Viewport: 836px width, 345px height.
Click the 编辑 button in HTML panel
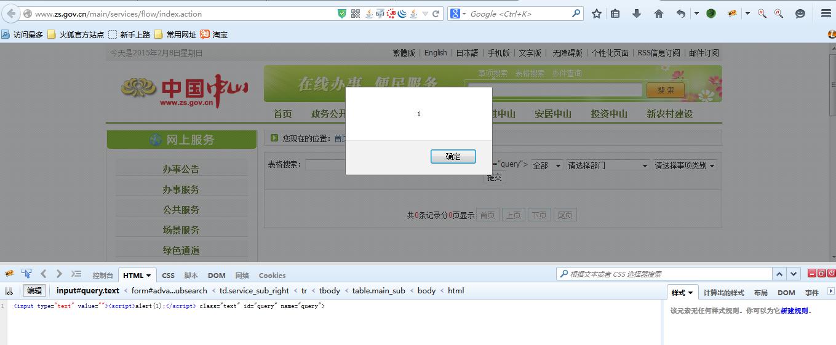pos(34,291)
